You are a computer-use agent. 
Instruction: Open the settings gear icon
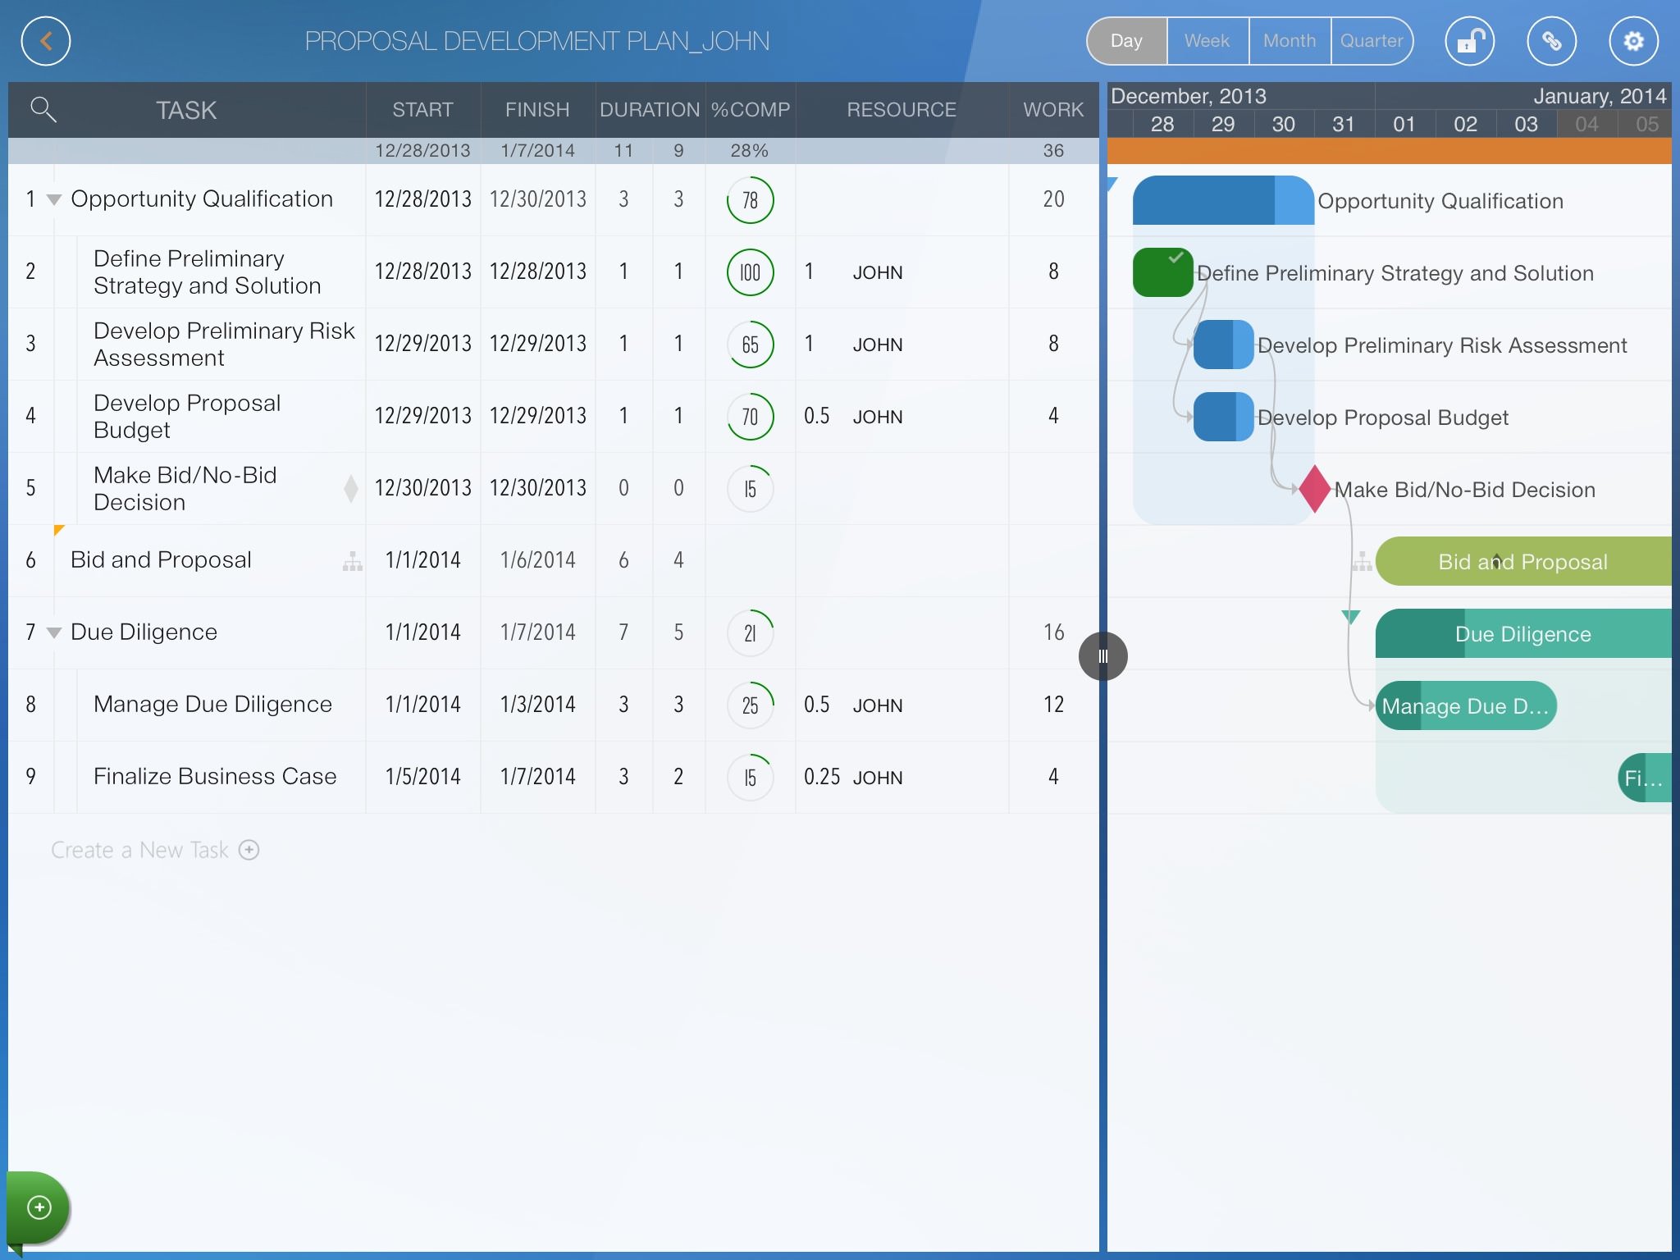click(1633, 41)
